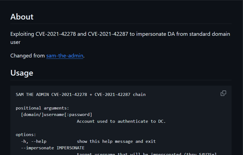Click the 'positional arguments:' line
Viewport: 243px width, 155px height.
pos(42,108)
